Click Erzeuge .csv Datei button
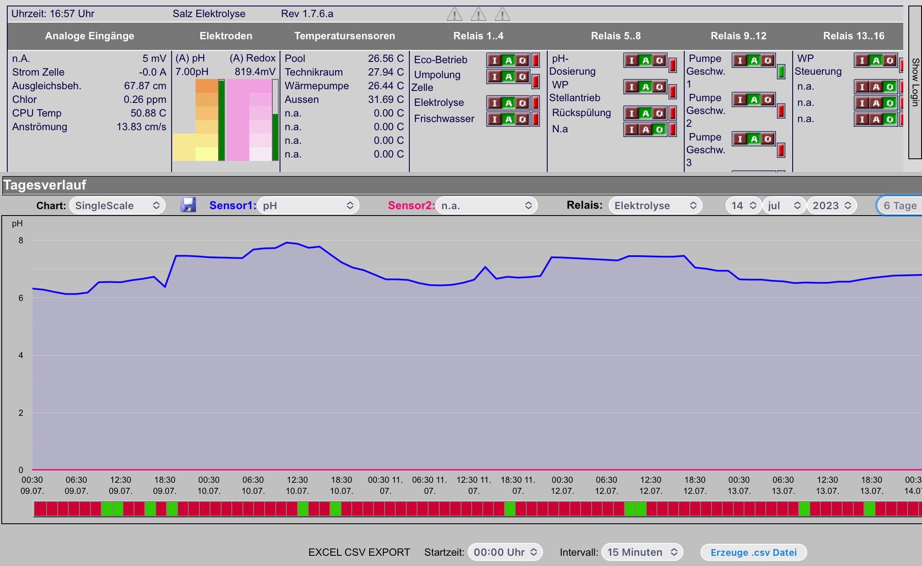This screenshot has width=922, height=566. click(753, 552)
